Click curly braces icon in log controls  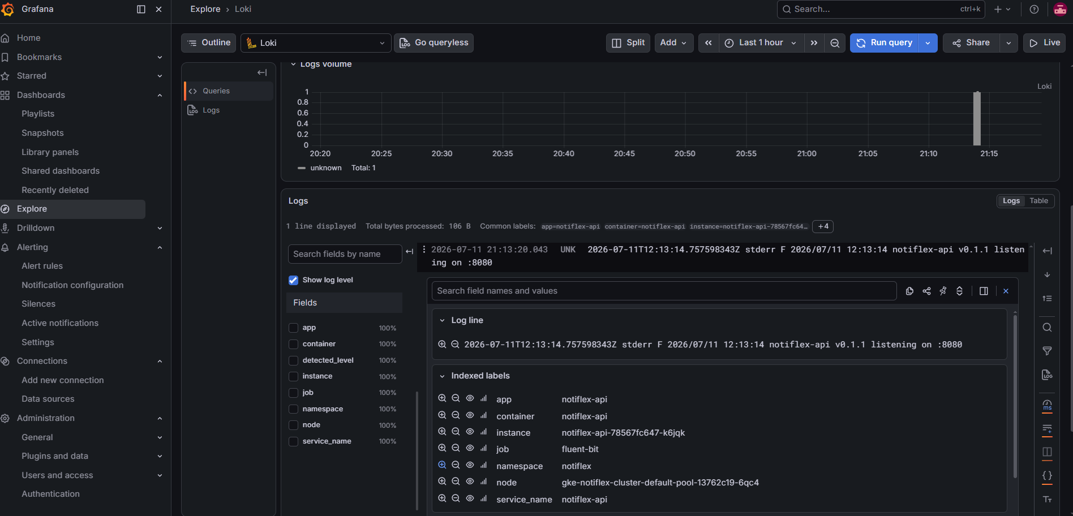tap(1048, 476)
